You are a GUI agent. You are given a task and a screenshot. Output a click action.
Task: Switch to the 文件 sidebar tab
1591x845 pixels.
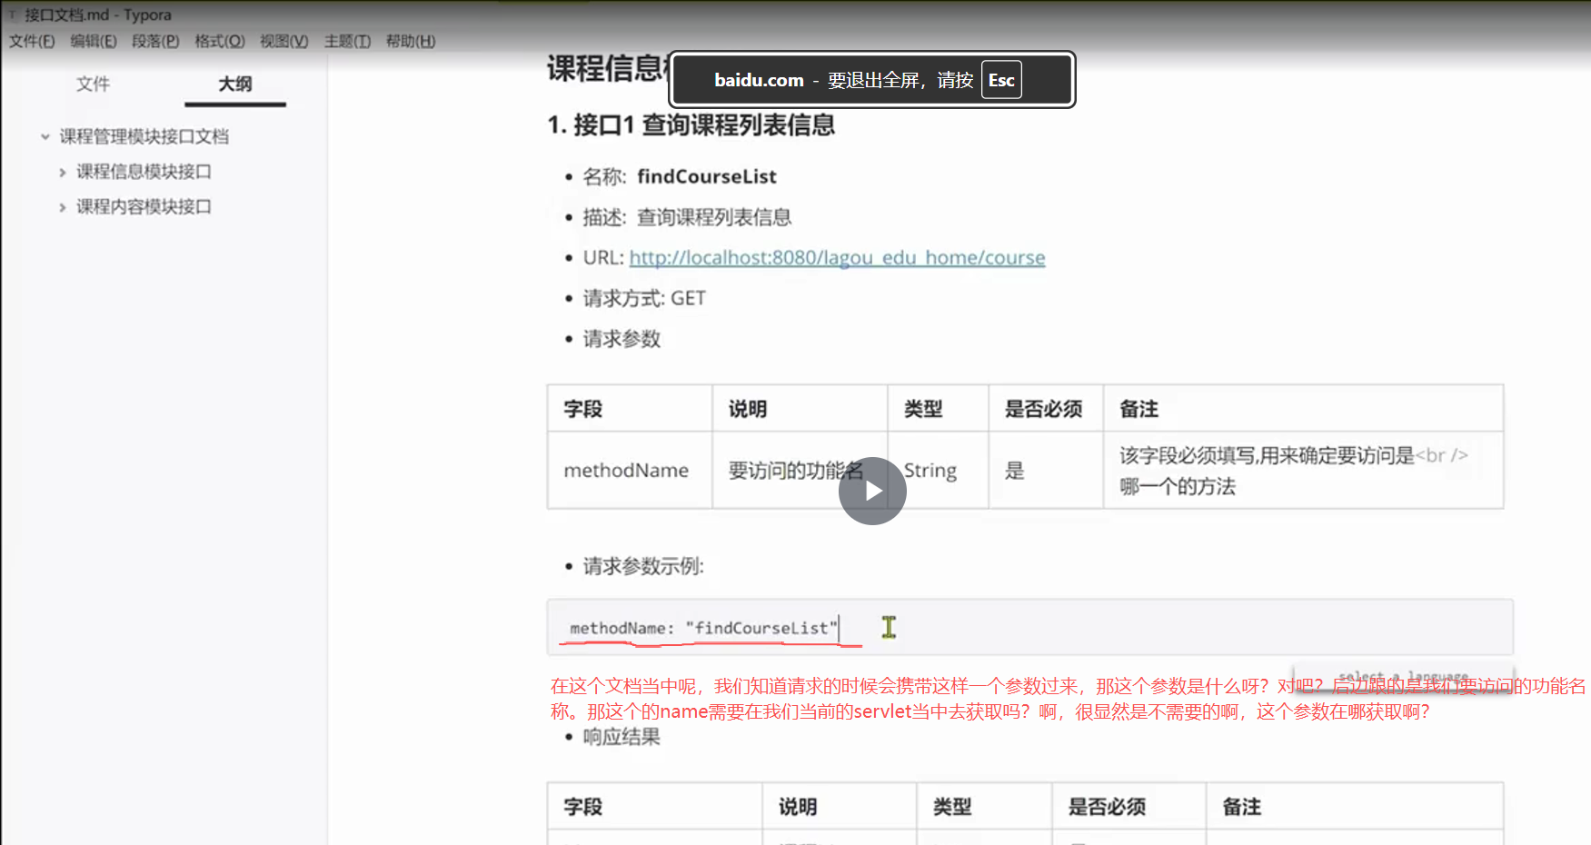pyautogui.click(x=93, y=84)
